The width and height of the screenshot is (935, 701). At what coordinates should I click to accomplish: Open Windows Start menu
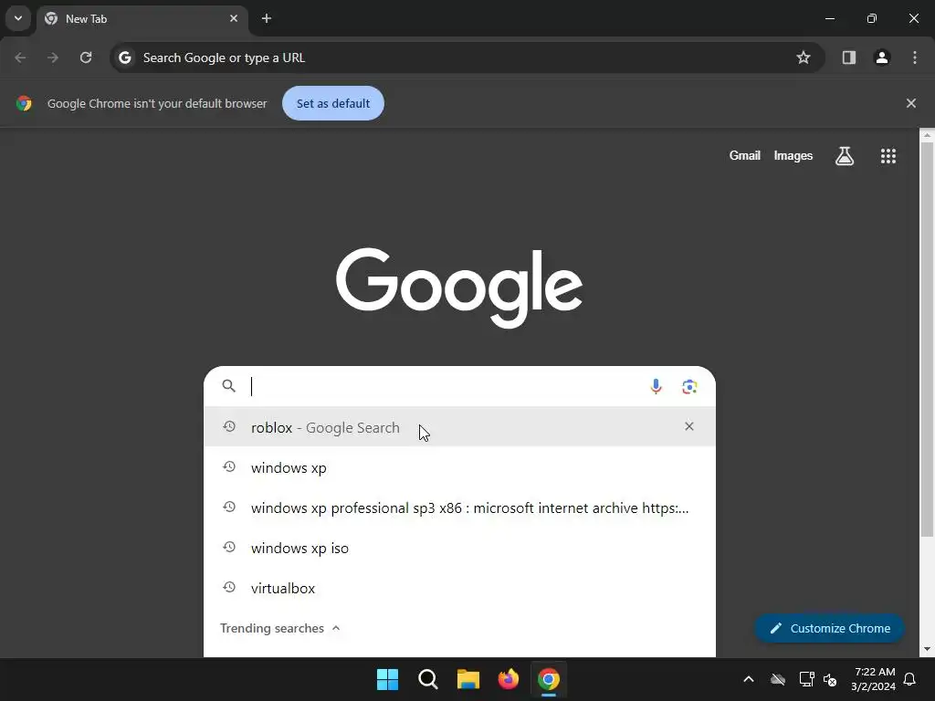tap(387, 679)
